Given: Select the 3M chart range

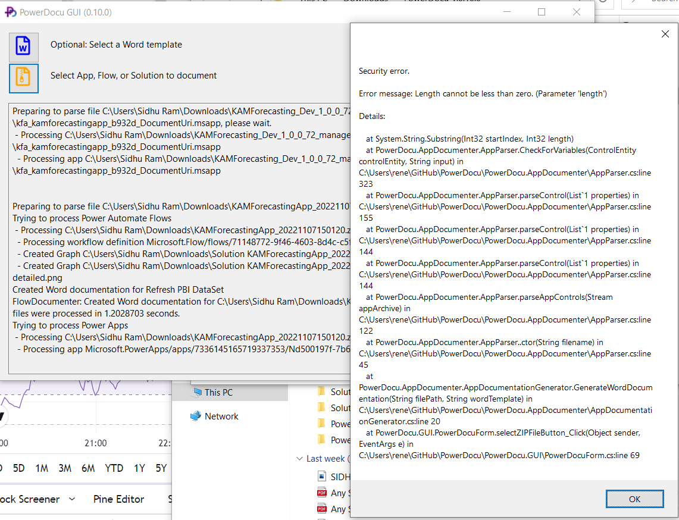Looking at the screenshot, I should pyautogui.click(x=65, y=468).
